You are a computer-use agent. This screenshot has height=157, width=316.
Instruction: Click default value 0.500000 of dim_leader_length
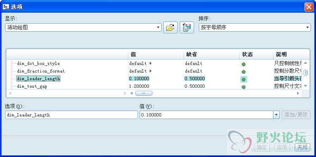point(194,78)
